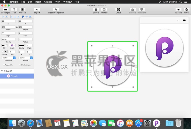
Task: Select the Principle layer row
Action: click(x=17, y=76)
